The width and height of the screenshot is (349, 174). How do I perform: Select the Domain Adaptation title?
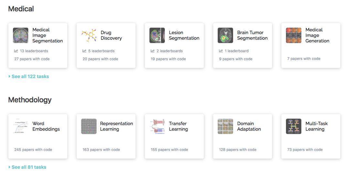coord(249,126)
